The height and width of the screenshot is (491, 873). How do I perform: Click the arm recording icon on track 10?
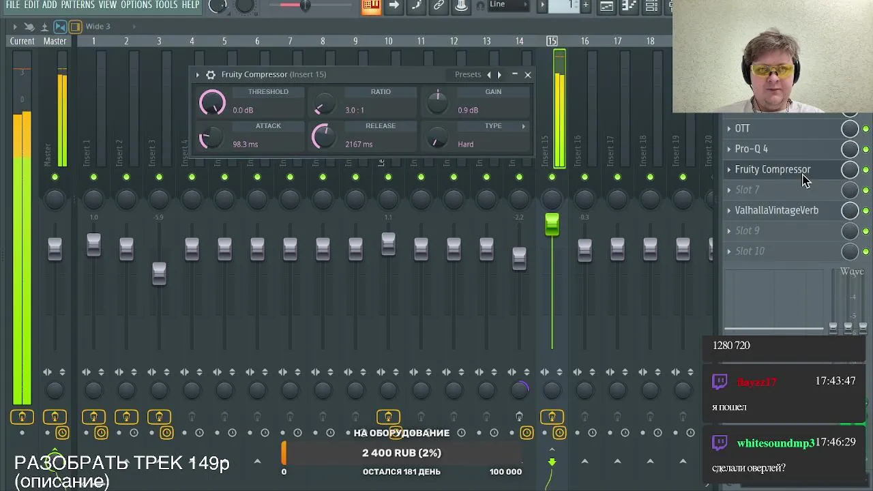388,417
